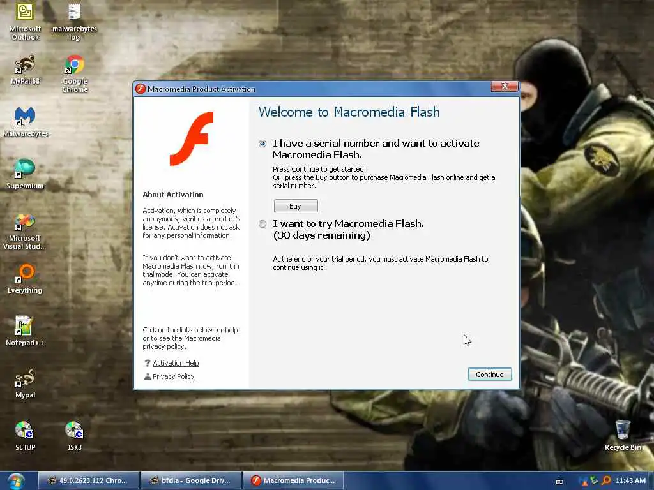Click the Continue button
The height and width of the screenshot is (490, 654).
coord(490,374)
